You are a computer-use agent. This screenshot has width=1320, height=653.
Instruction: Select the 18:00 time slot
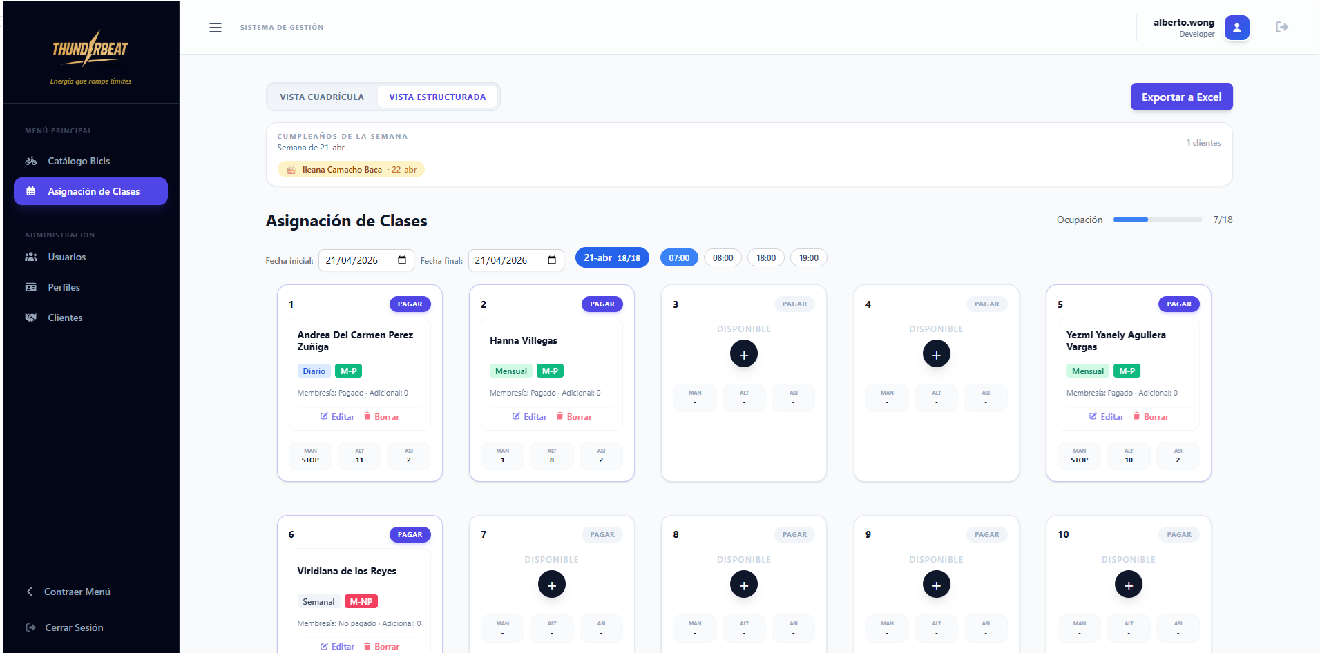[766, 257]
